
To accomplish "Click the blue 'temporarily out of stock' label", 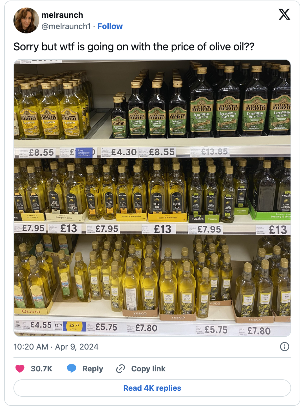I will (84, 153).
